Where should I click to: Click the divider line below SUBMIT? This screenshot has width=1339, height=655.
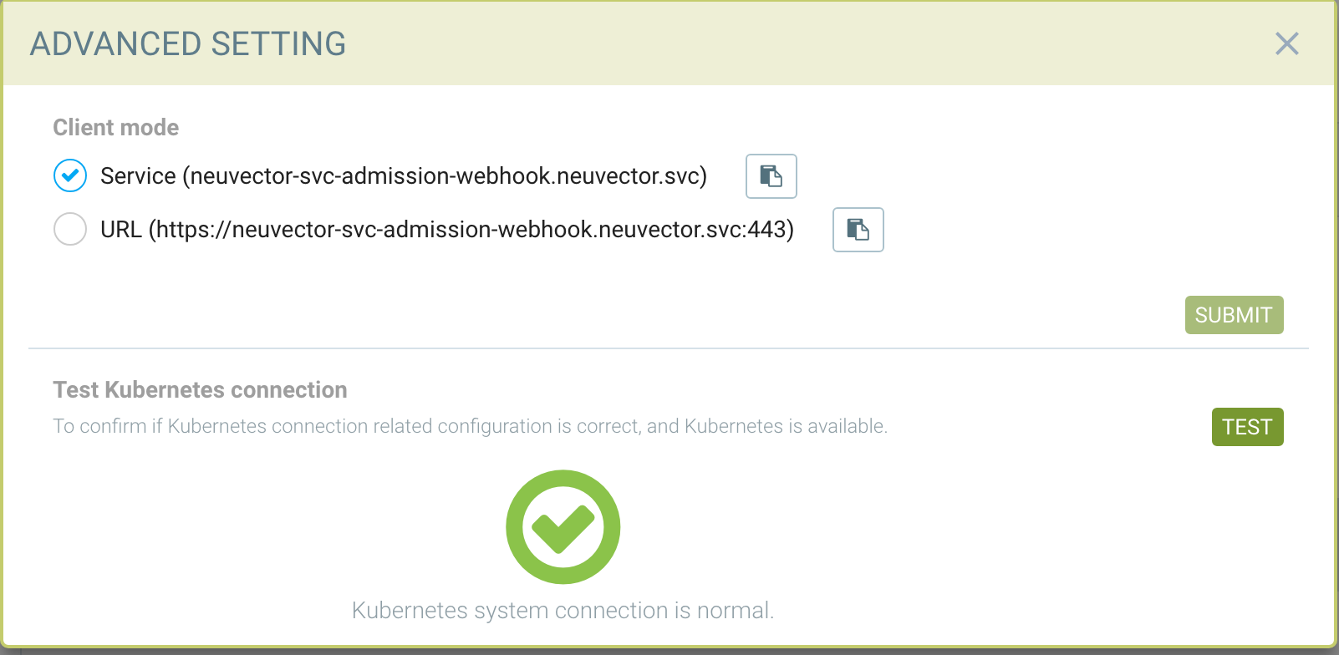(x=669, y=348)
